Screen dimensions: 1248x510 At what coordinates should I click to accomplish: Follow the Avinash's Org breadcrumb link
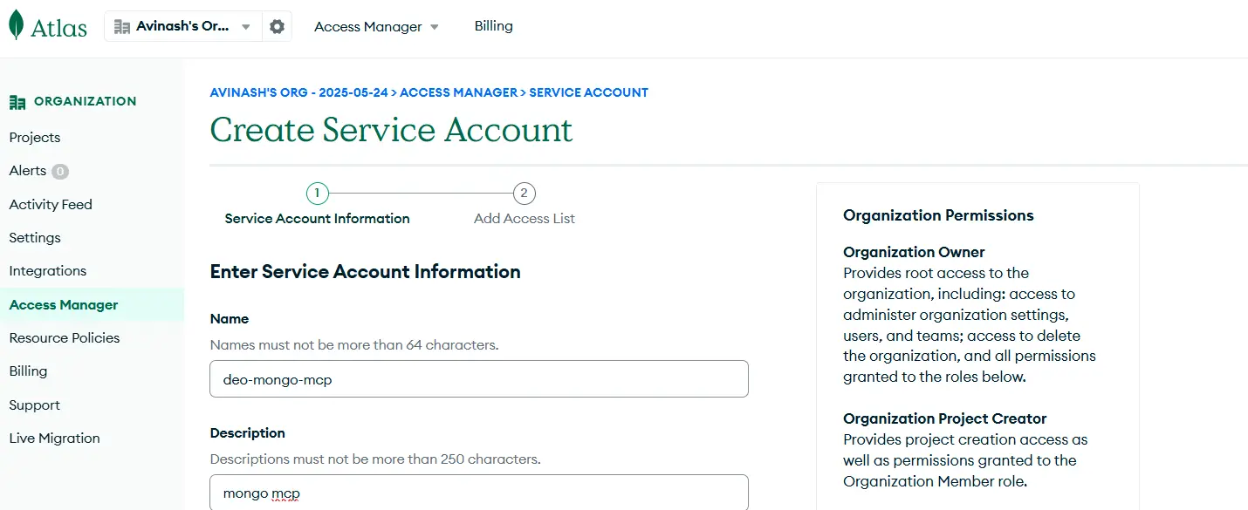tap(299, 92)
